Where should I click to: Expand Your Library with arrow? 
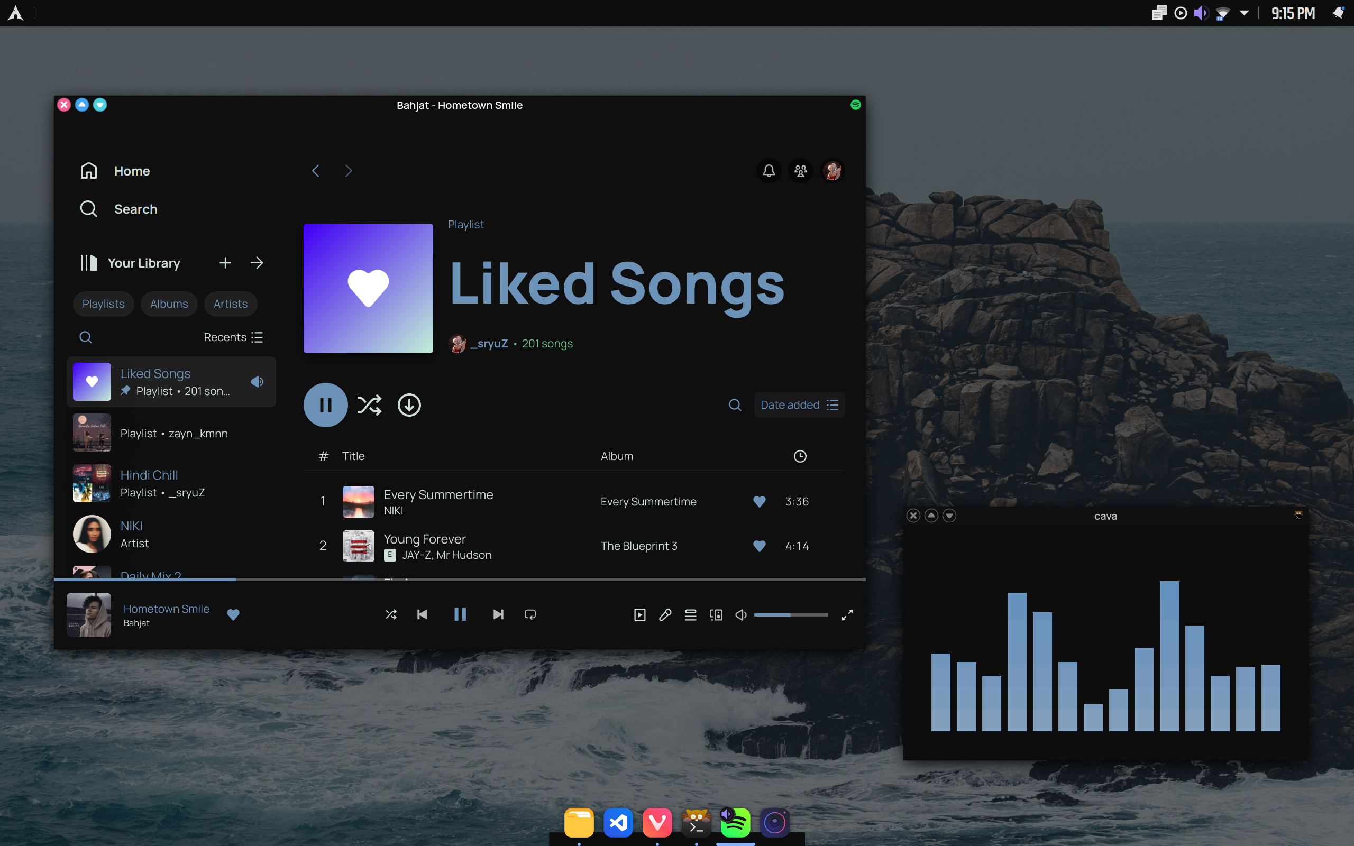click(257, 263)
